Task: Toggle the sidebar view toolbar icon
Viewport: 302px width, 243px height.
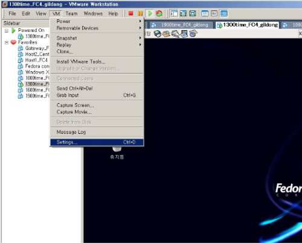Action: (x=174, y=13)
